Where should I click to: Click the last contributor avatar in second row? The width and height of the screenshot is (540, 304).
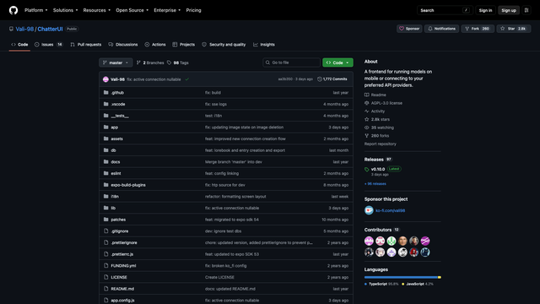[425, 252]
